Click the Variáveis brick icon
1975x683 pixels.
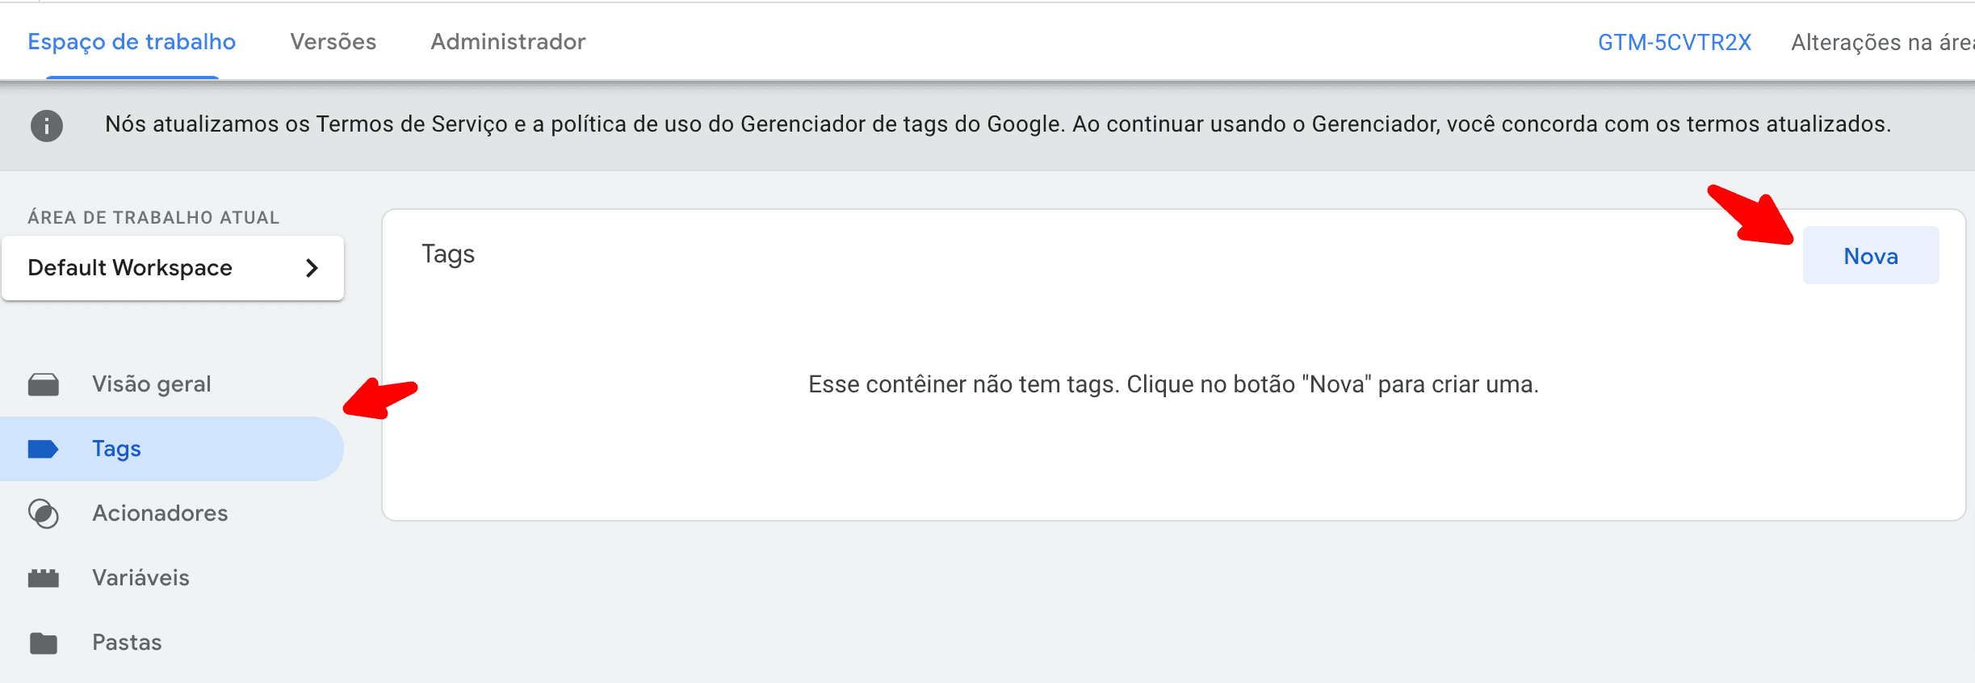coord(44,577)
